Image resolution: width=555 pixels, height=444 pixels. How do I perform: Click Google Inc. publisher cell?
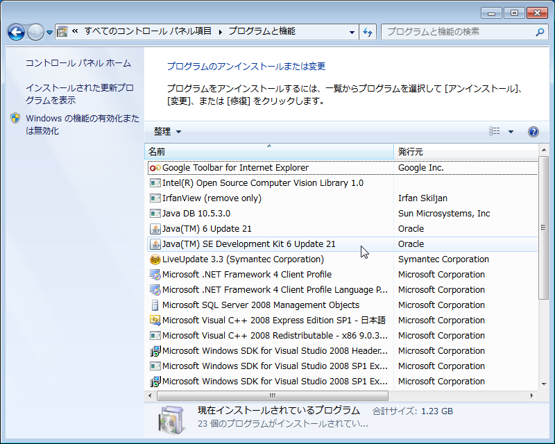coord(421,168)
